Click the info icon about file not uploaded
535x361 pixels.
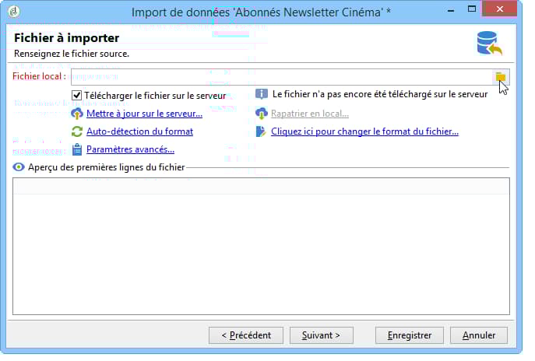(x=262, y=94)
